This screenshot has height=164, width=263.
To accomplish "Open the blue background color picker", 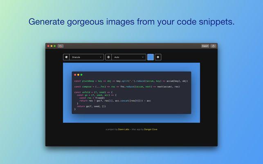I will 151,57.
